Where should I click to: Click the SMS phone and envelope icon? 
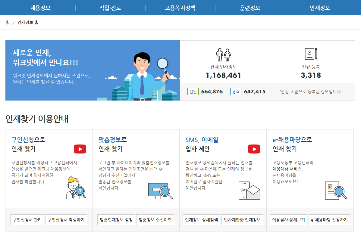[x=249, y=191]
